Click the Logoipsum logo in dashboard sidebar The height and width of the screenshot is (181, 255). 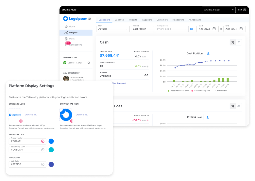point(75,19)
